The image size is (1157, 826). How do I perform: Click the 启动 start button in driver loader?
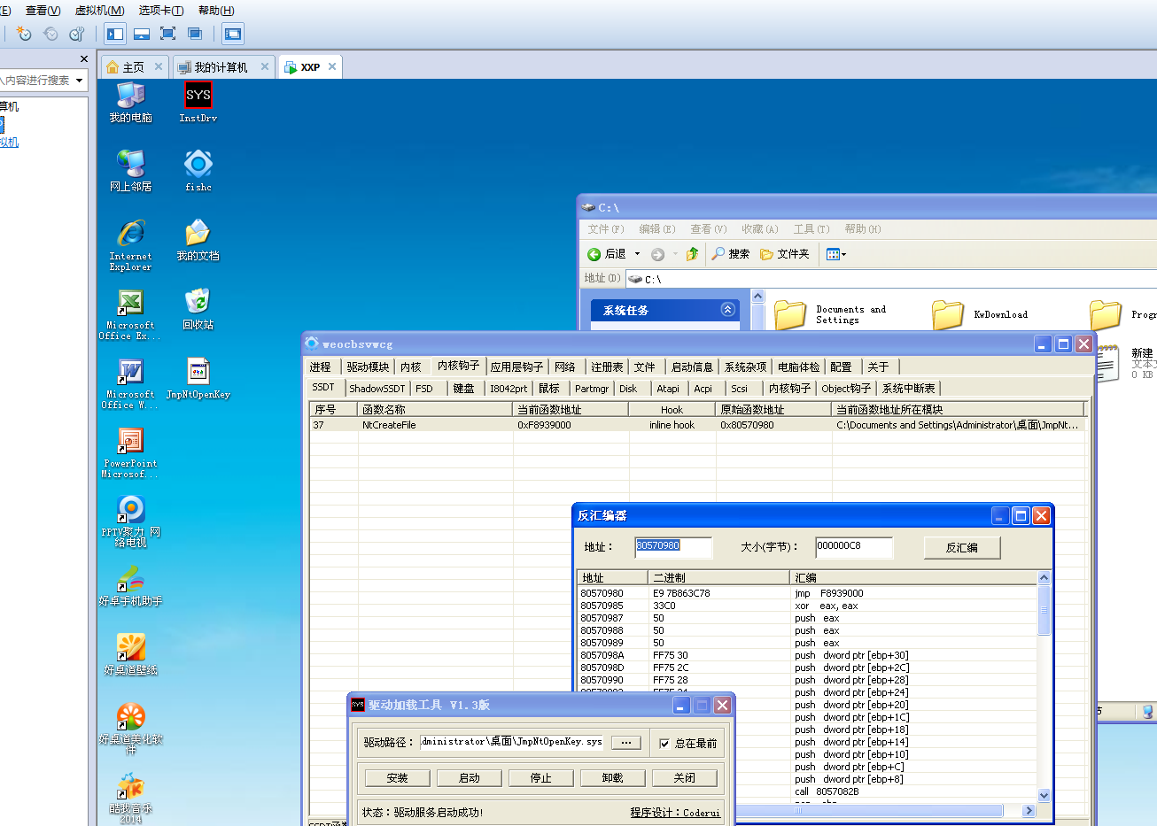470,778
